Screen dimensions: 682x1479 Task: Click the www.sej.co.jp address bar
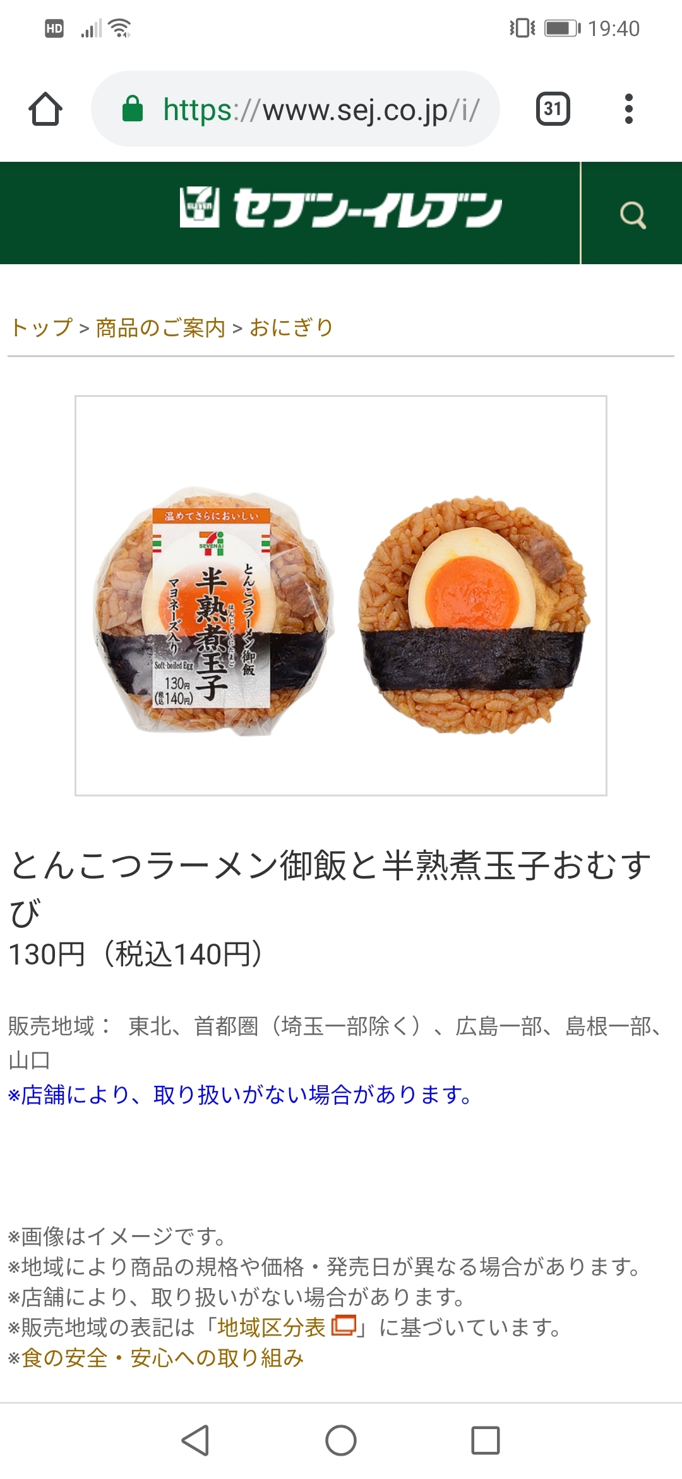(296, 109)
